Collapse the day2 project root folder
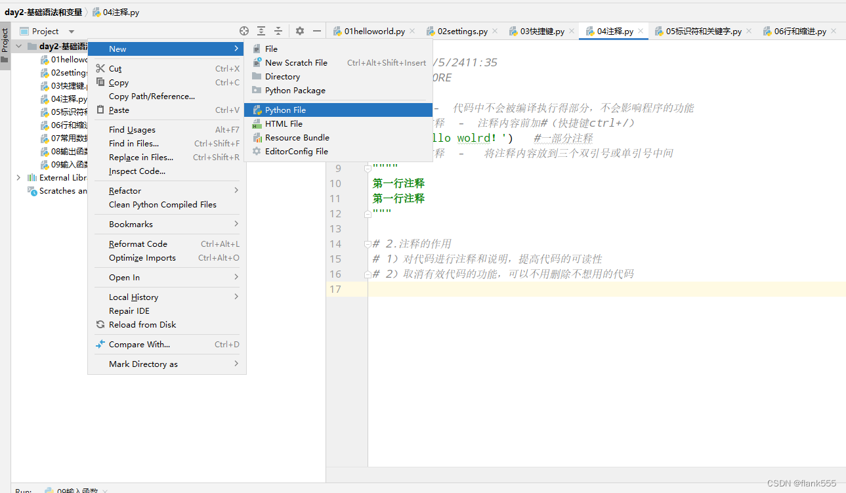Viewport: 846px width, 493px height. click(18, 46)
